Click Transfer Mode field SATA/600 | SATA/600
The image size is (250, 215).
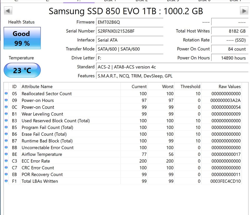click(x=130, y=49)
